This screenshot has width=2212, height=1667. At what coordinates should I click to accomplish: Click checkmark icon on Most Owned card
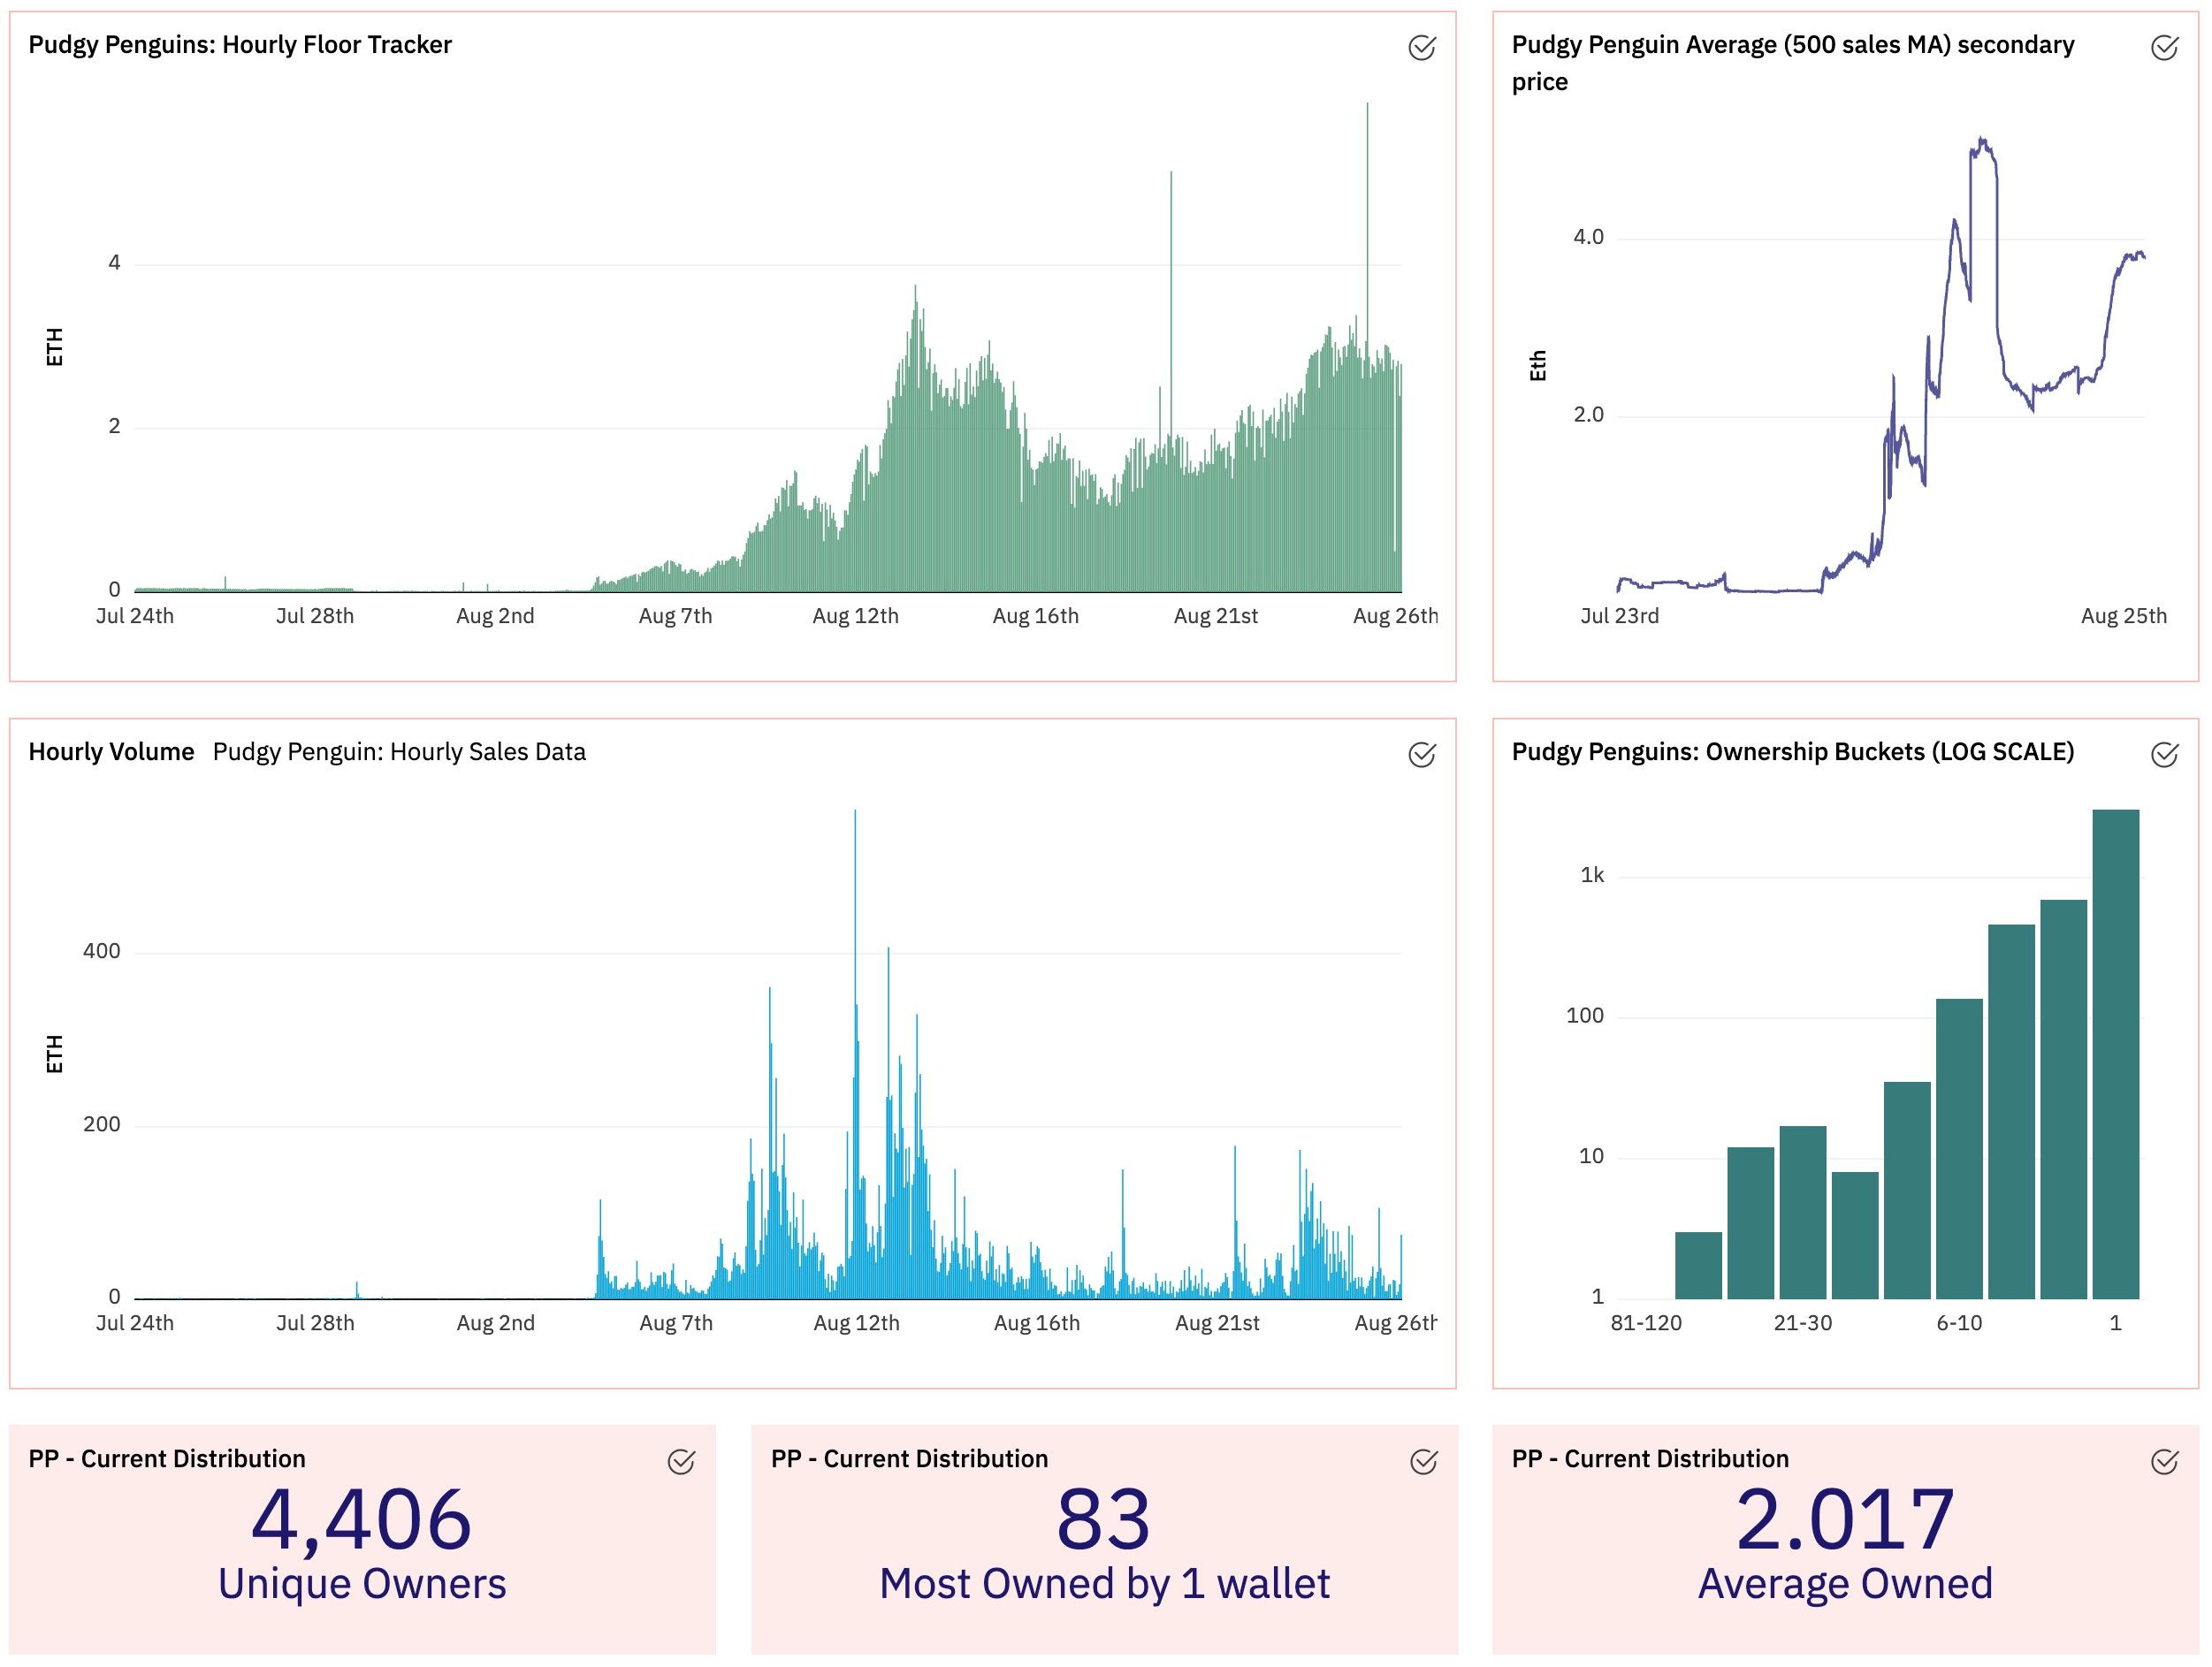click(1423, 1462)
